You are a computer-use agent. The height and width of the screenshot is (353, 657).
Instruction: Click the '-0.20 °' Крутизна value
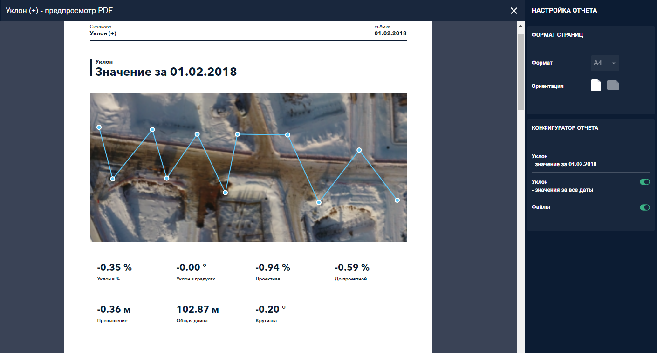click(x=271, y=309)
